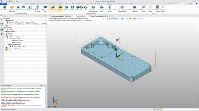
Task: Click the third icon in manager sidebar
Action: 2,29
